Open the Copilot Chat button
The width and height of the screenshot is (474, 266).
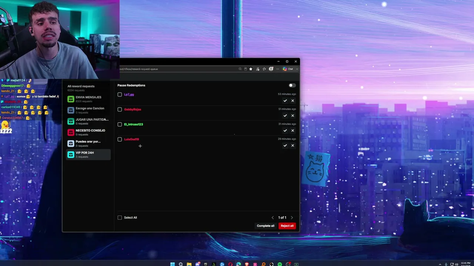tap(288, 69)
